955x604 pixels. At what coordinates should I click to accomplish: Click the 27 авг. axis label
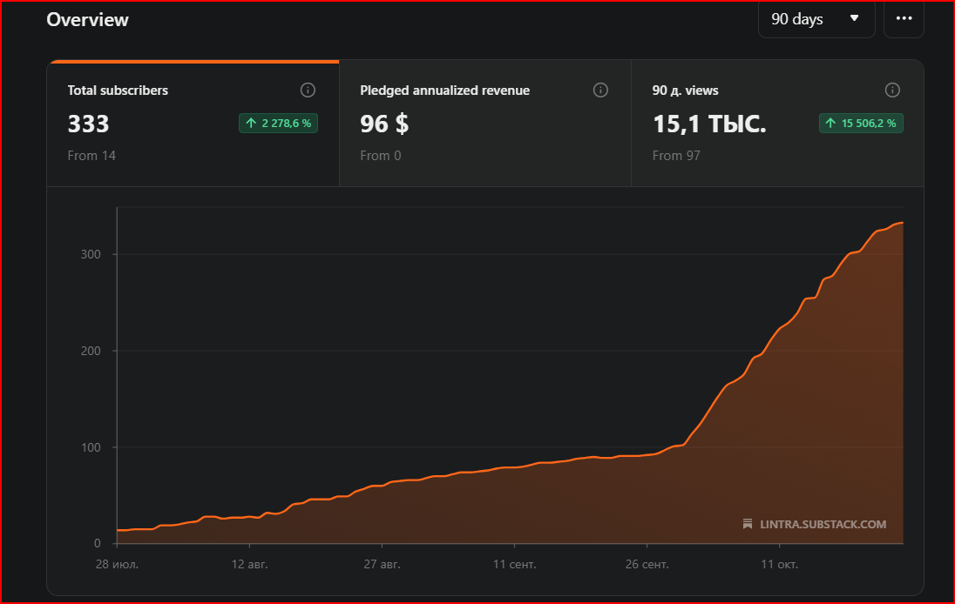382,565
